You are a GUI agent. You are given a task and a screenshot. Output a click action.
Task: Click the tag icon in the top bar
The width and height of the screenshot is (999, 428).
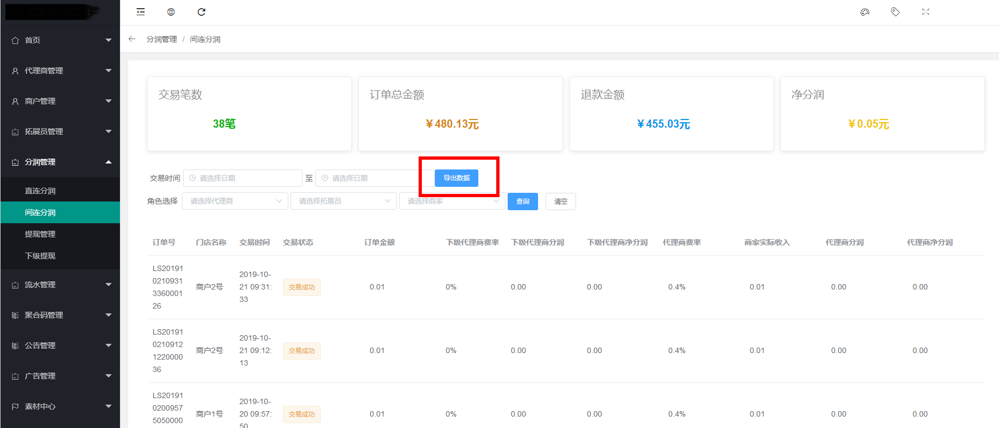tap(895, 12)
